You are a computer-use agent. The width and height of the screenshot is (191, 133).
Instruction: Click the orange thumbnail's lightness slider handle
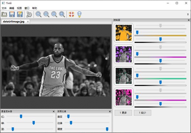tap(160, 39)
